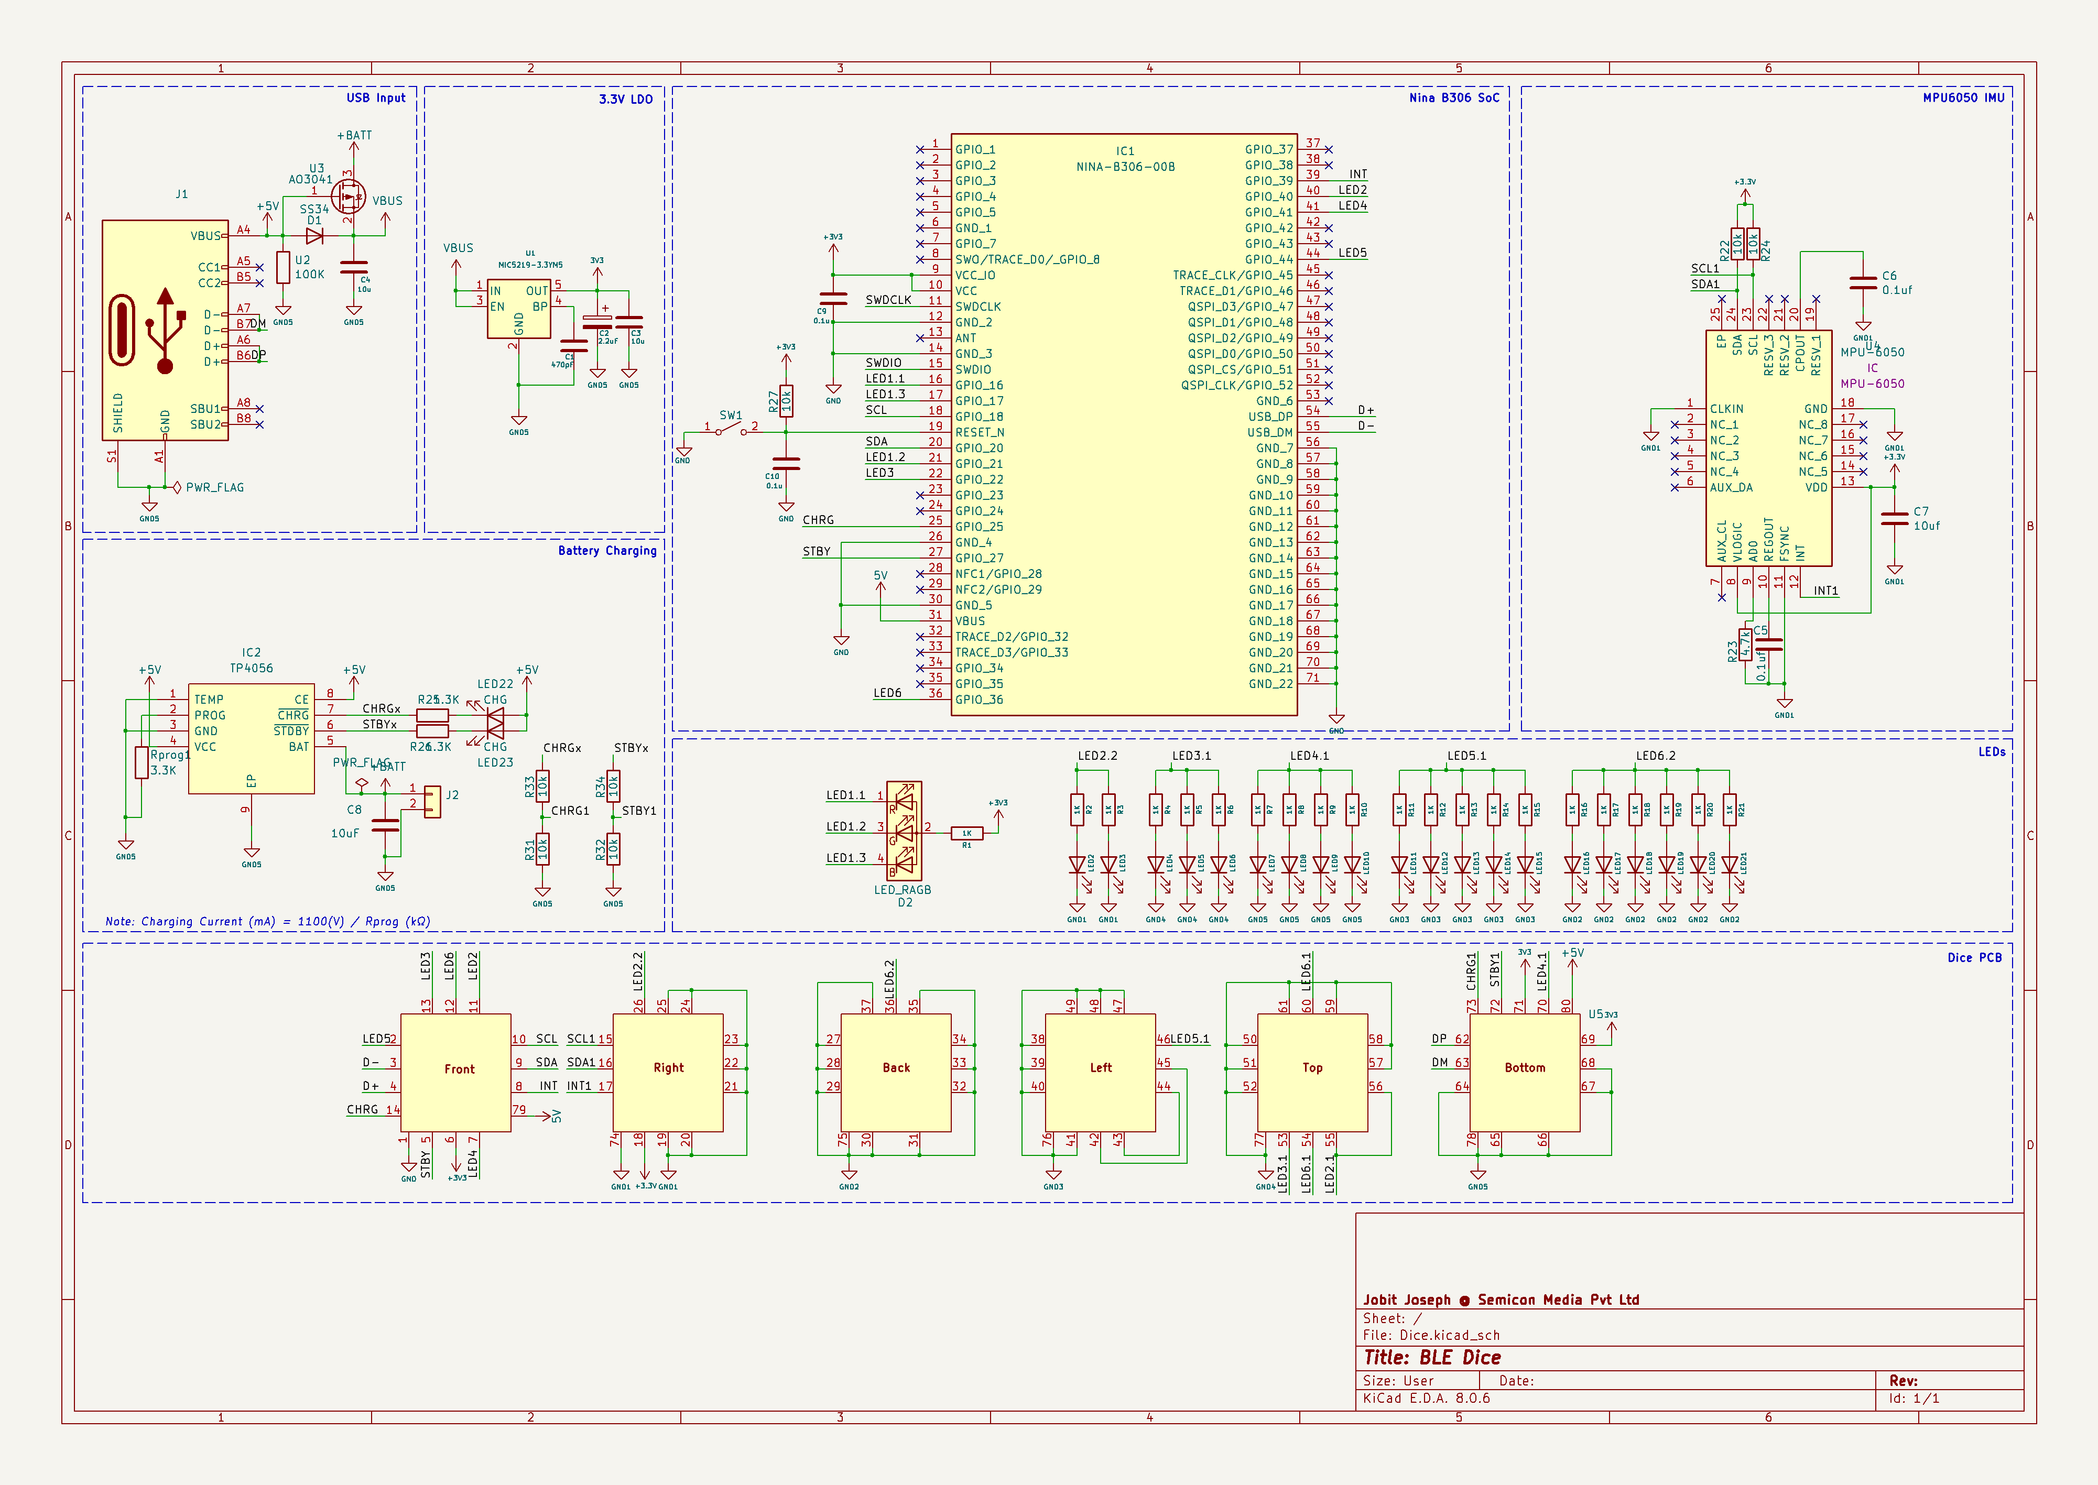This screenshot has height=1485, width=2098.
Task: Select the SS34 diode D1 symbol
Action: click(x=314, y=236)
